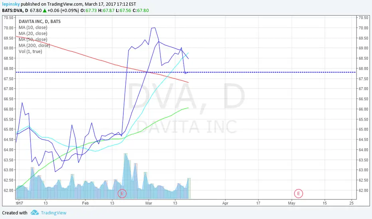Click the 25 label on date axis
This screenshot has height=219, width=372.
(x=352, y=203)
